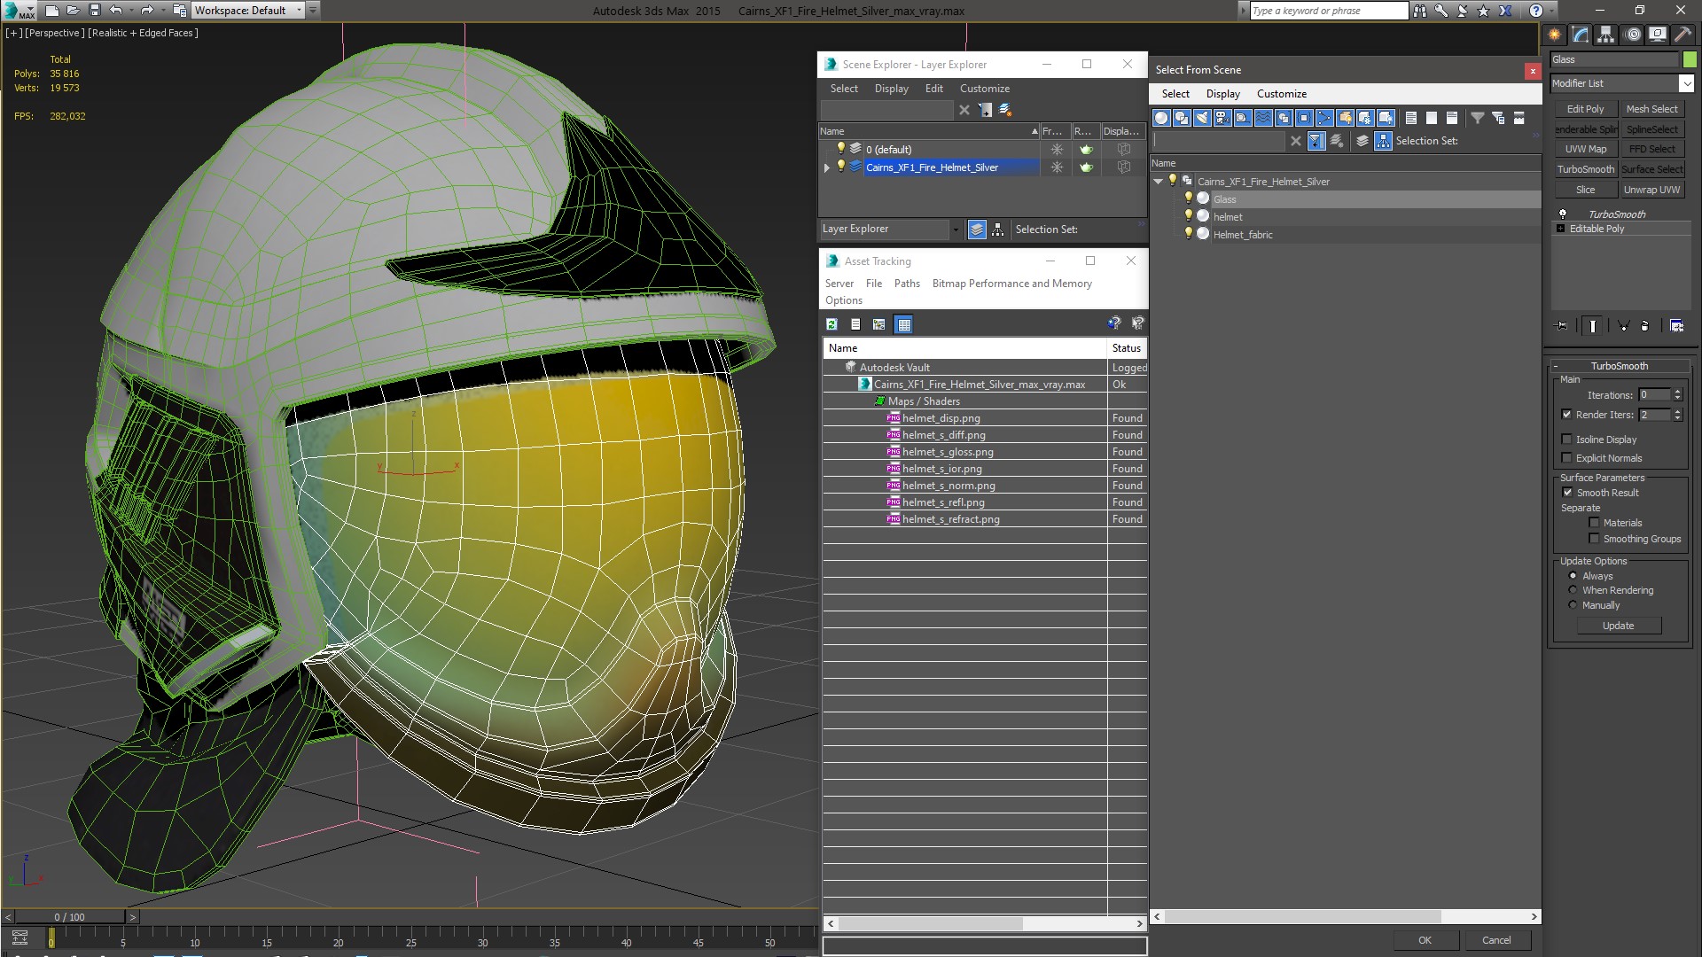This screenshot has height=957, width=1702.
Task: Open the Modifier List dropdown
Action: click(x=1686, y=83)
